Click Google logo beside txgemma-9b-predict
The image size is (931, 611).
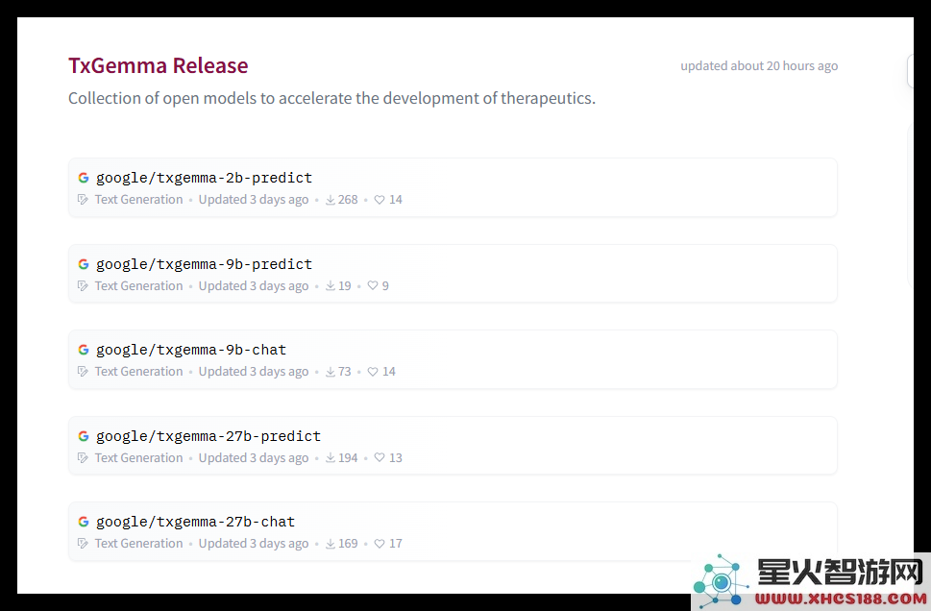pyautogui.click(x=84, y=264)
